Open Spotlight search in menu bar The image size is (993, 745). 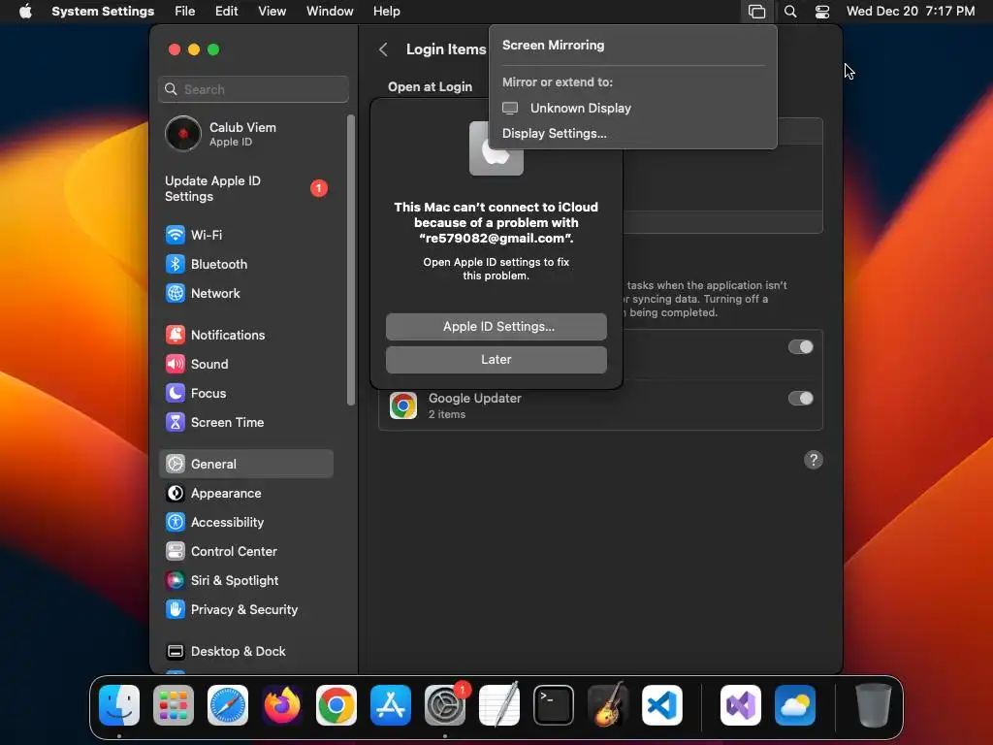[790, 12]
